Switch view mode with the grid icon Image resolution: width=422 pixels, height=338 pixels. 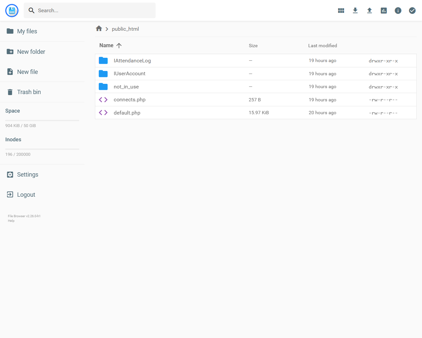[x=341, y=11]
